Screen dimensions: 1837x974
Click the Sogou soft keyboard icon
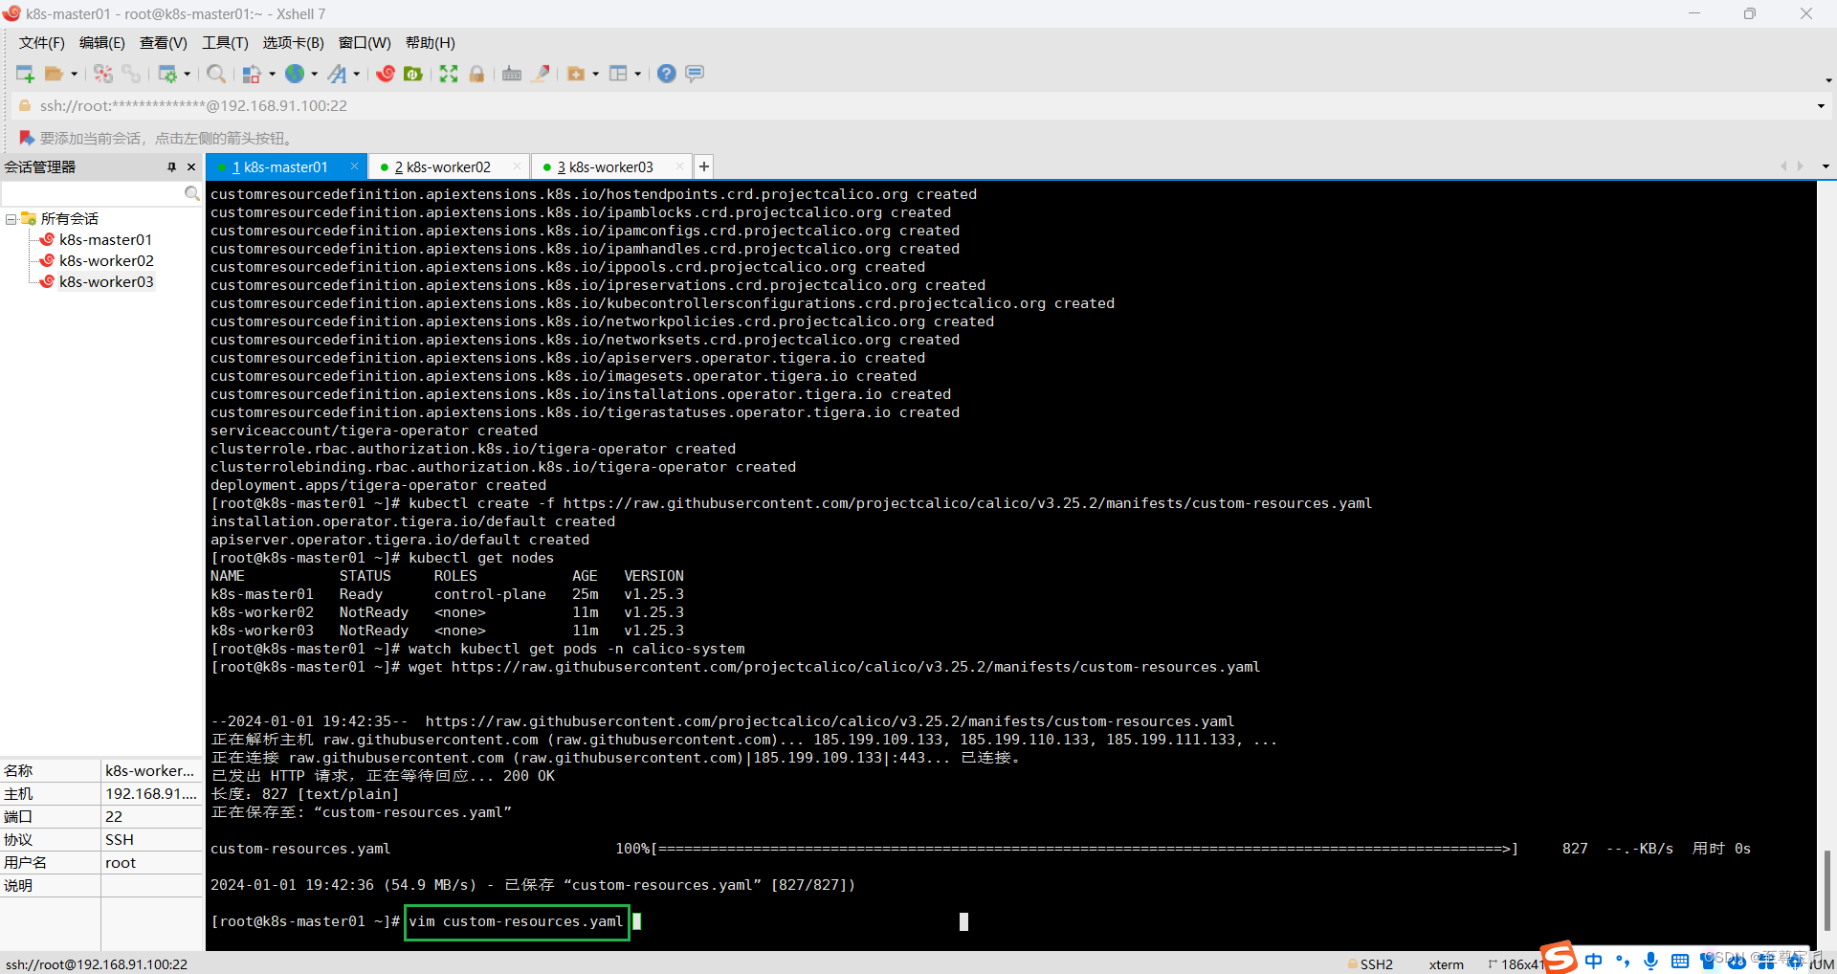(1679, 961)
